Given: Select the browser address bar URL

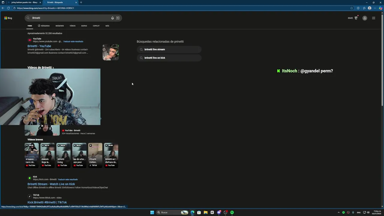Looking at the screenshot, I should (x=46, y=8).
